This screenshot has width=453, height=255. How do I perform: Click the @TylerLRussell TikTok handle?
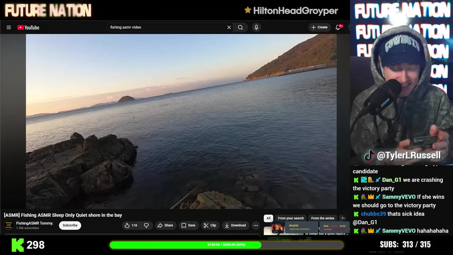pyautogui.click(x=403, y=155)
